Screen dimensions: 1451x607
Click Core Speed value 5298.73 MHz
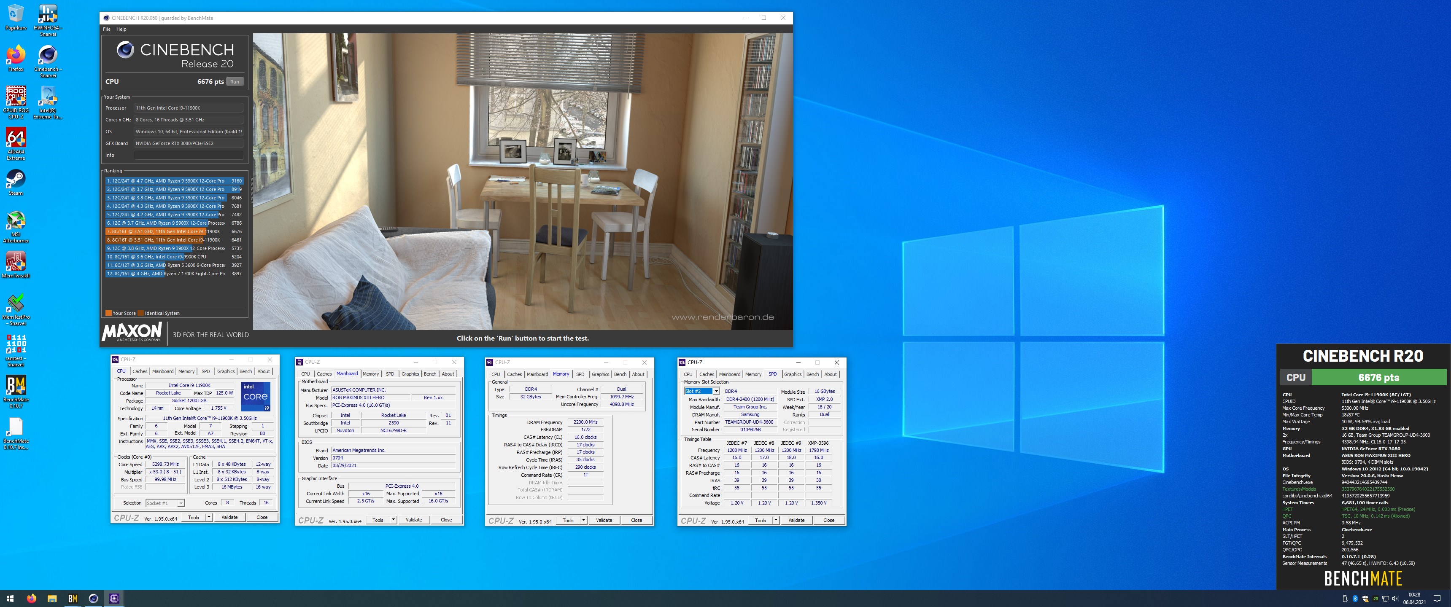[165, 465]
